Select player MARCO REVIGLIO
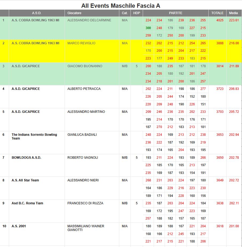This screenshot has height=247, width=242. pyautogui.click(x=81, y=43)
